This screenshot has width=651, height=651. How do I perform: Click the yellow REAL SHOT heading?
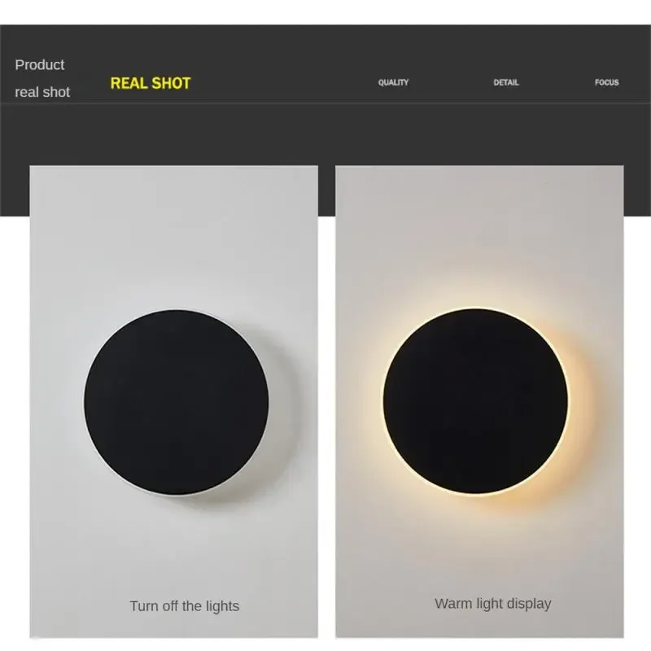click(151, 84)
